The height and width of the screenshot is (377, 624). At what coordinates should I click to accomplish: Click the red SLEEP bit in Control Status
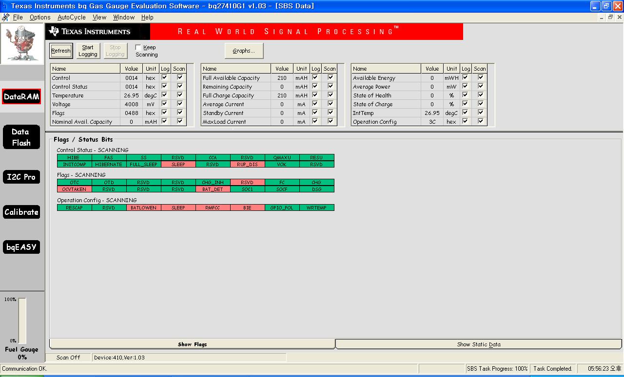point(178,164)
